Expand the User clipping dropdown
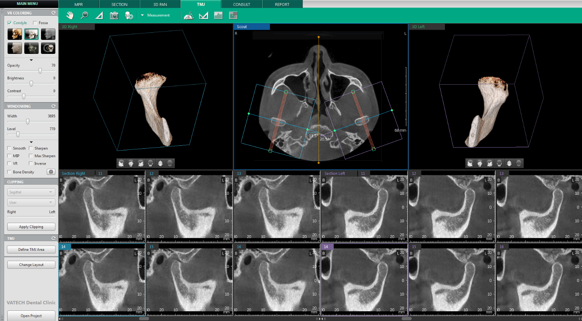Viewport: 582px width, 321px height. click(31, 203)
